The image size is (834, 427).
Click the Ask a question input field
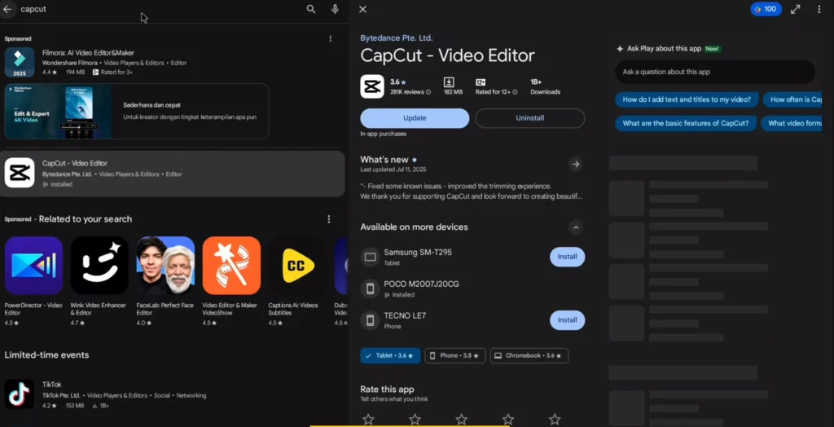(x=714, y=72)
